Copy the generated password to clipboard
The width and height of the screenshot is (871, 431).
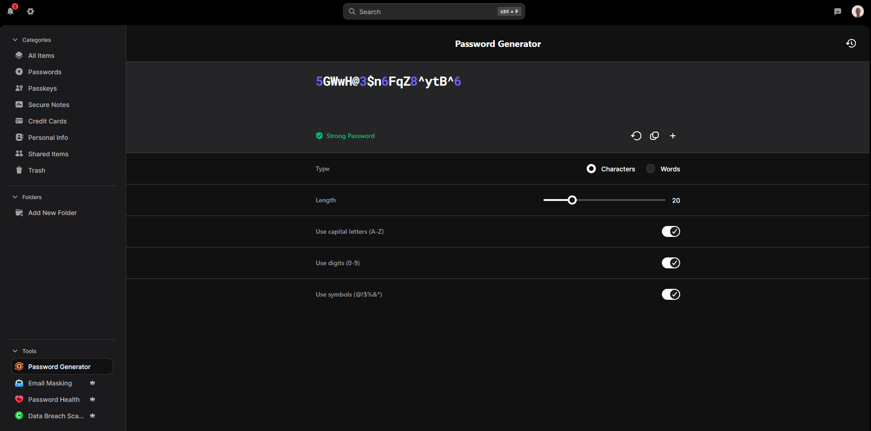coord(654,136)
